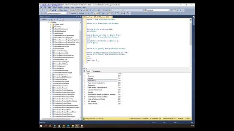
Task: Switch to the Messages tab
Action: pyautogui.click(x=96, y=71)
